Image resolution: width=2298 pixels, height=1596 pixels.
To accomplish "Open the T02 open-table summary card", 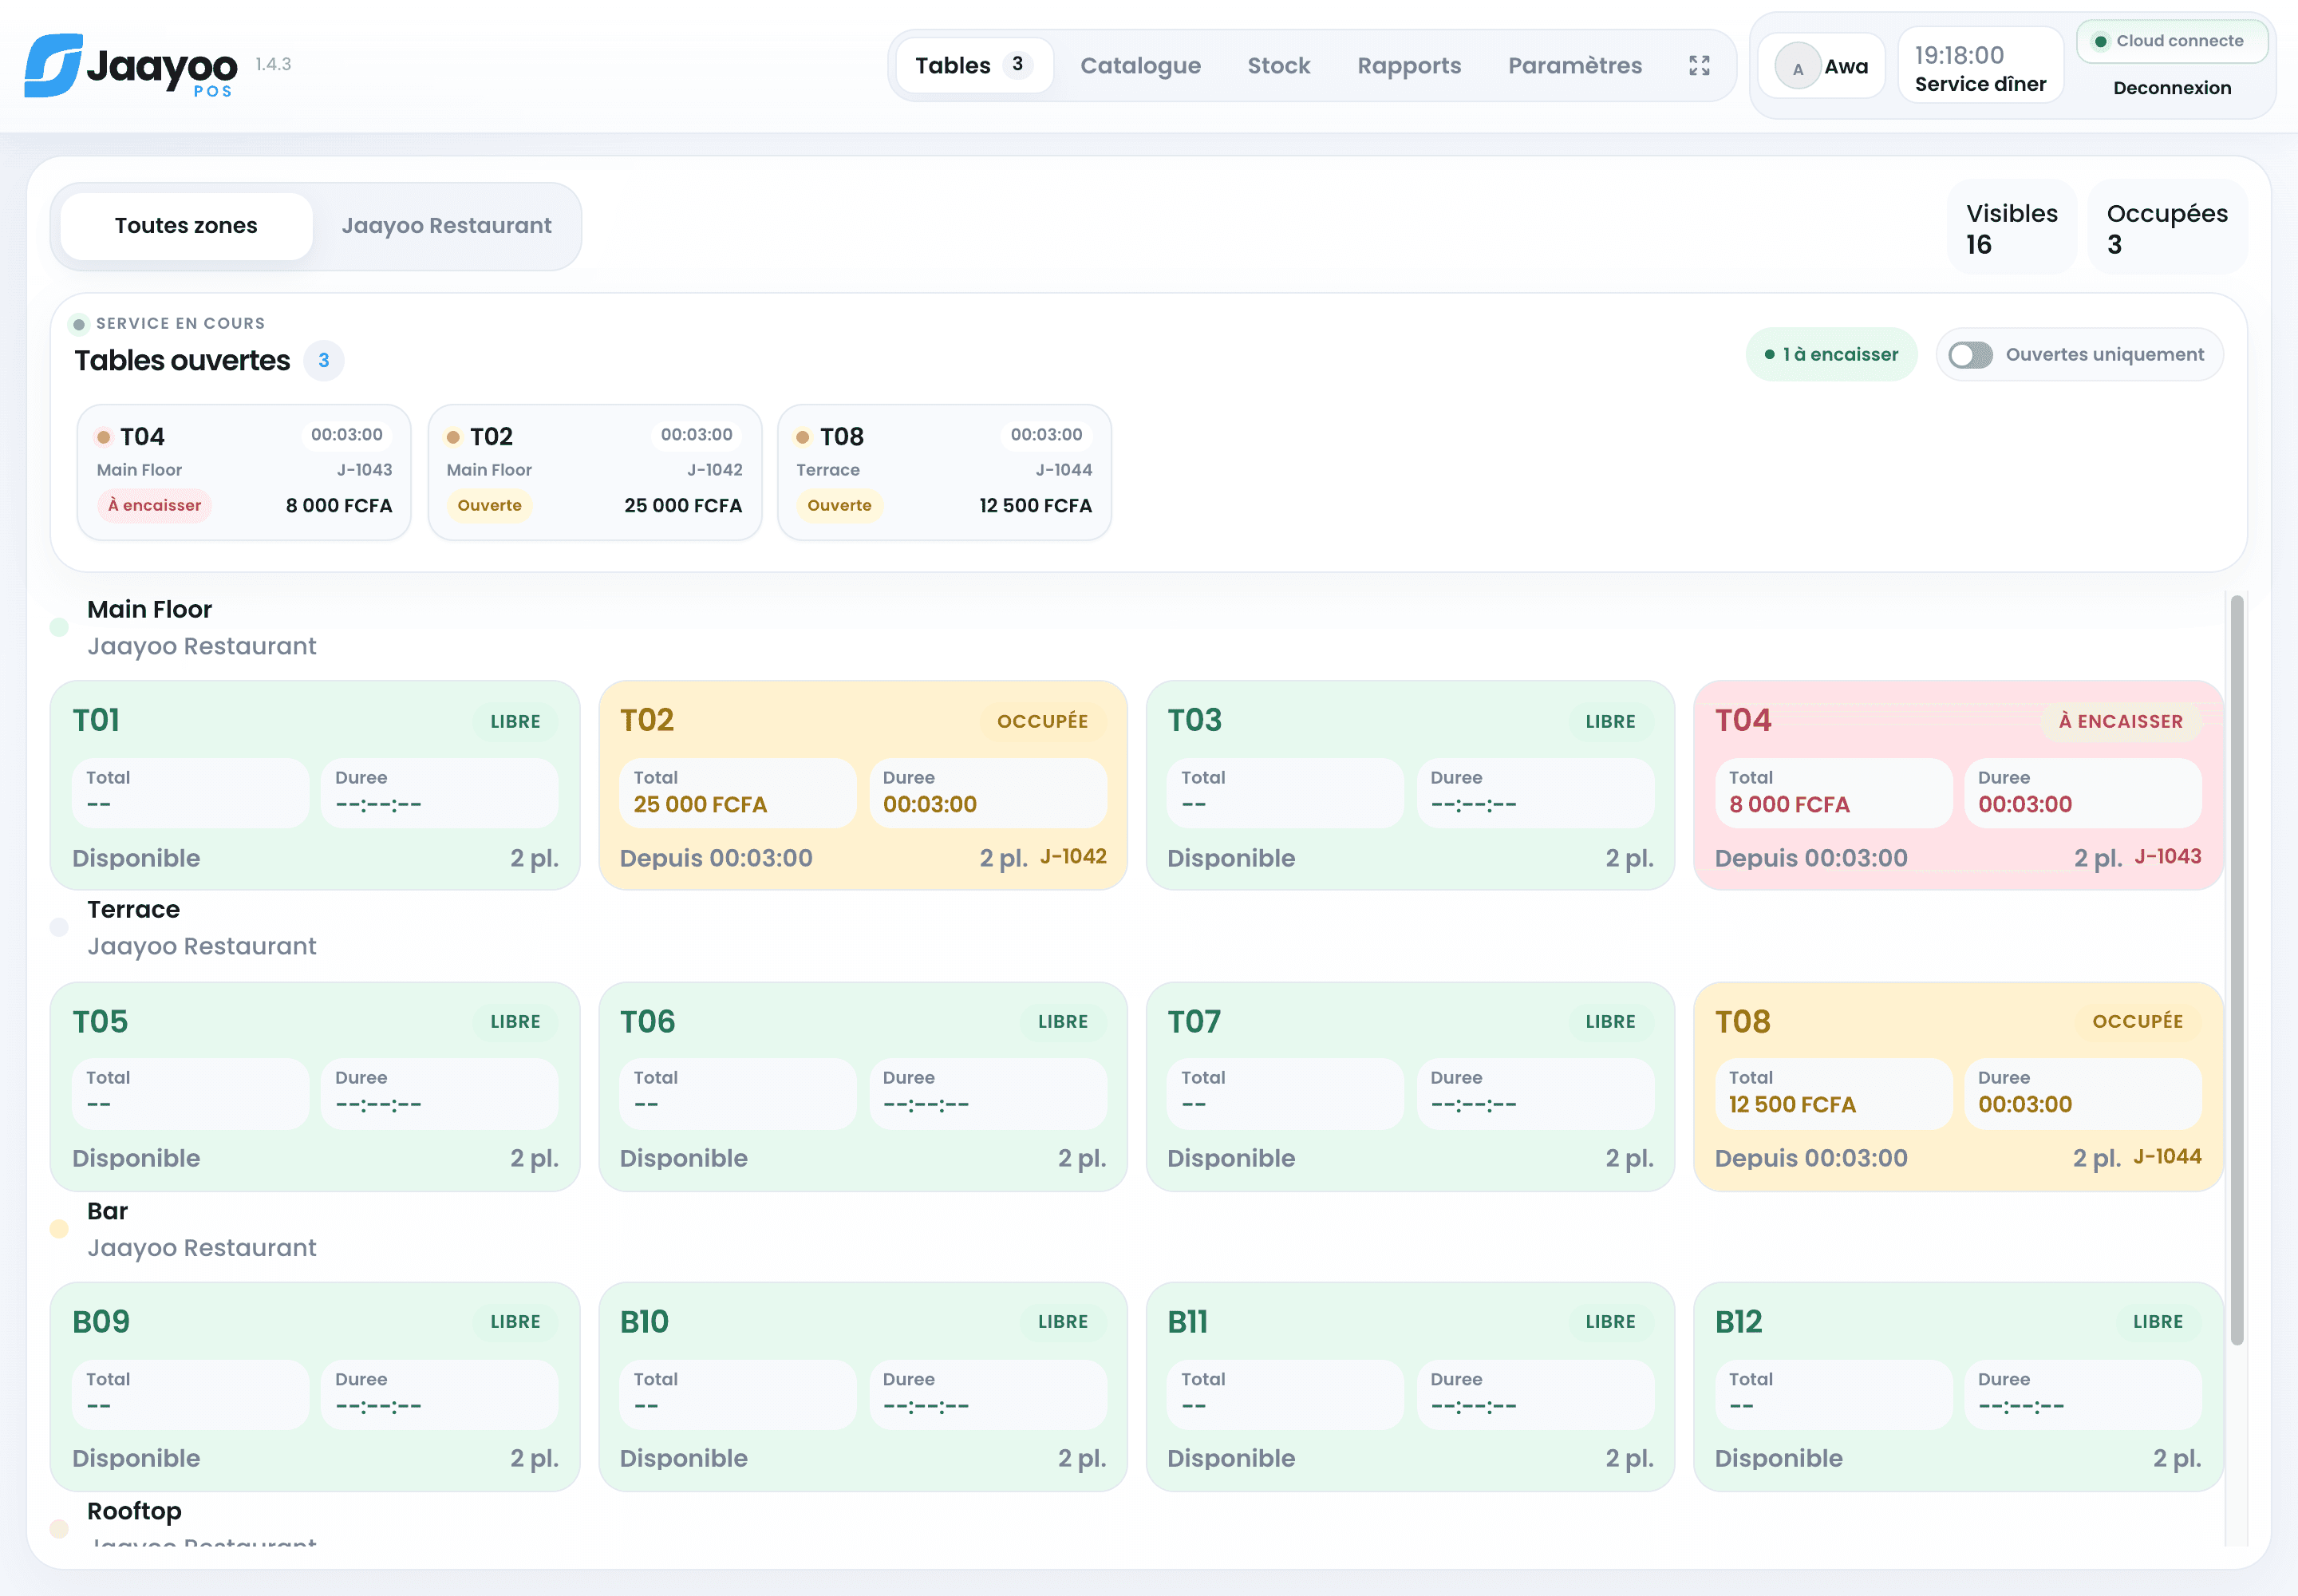I will [594, 472].
